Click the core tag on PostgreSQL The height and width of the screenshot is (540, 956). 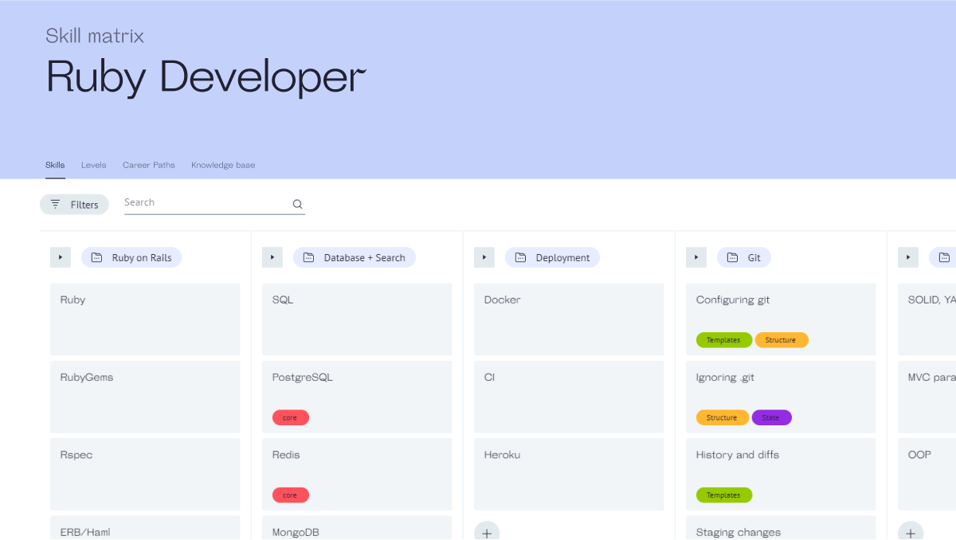(290, 417)
